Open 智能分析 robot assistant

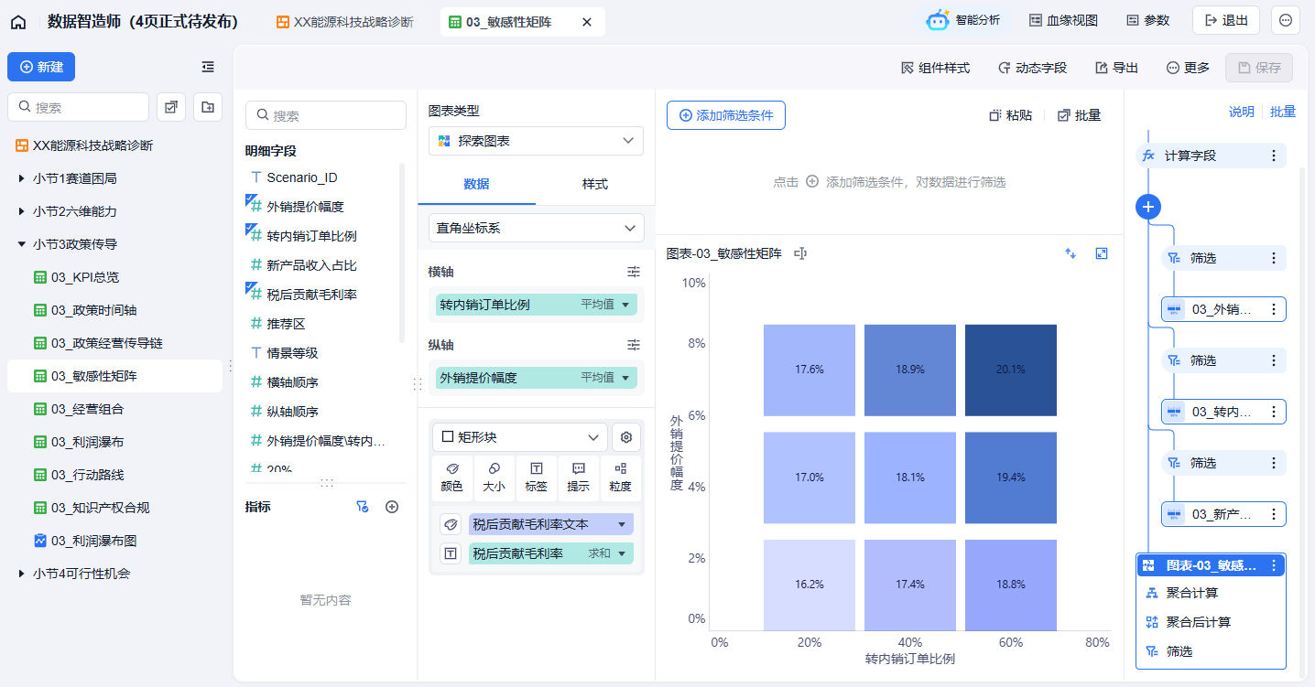click(x=963, y=20)
